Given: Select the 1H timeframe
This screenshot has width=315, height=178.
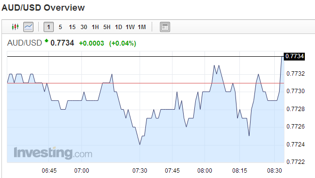Looking at the screenshot, I should 95,27.
